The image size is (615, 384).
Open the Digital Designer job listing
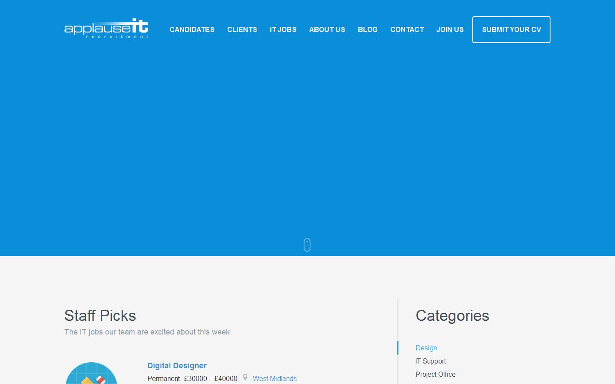click(x=177, y=366)
